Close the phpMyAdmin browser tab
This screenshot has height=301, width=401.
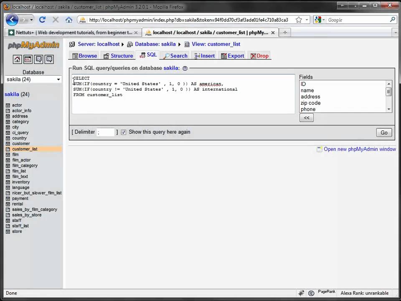(x=273, y=33)
